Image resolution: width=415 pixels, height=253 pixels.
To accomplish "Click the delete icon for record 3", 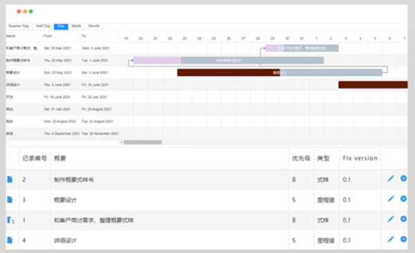I will click(x=403, y=199).
